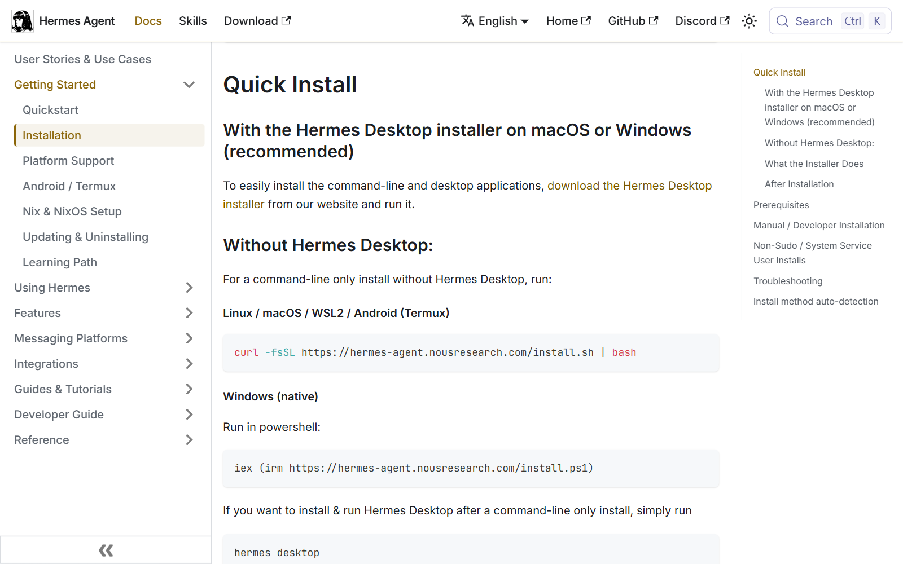Jump to Non-Sudo / System Service TOC entry

coord(813,253)
